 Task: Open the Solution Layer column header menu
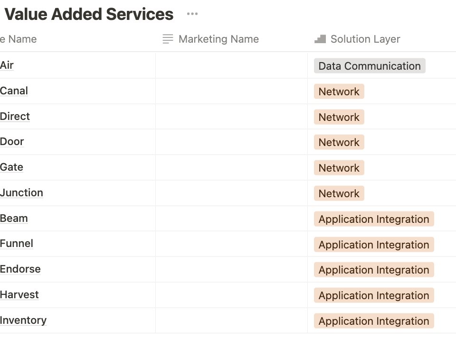coord(366,39)
